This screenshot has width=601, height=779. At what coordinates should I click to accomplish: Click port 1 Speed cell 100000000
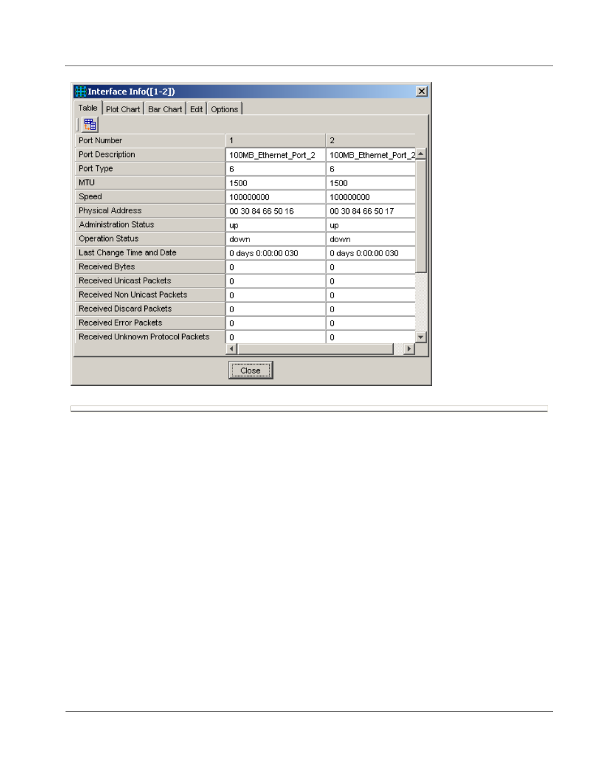tap(275, 197)
